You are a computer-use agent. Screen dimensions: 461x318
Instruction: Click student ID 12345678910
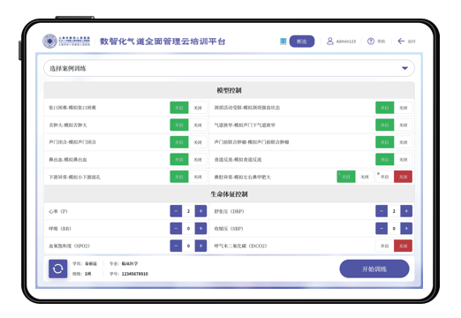coord(135,274)
